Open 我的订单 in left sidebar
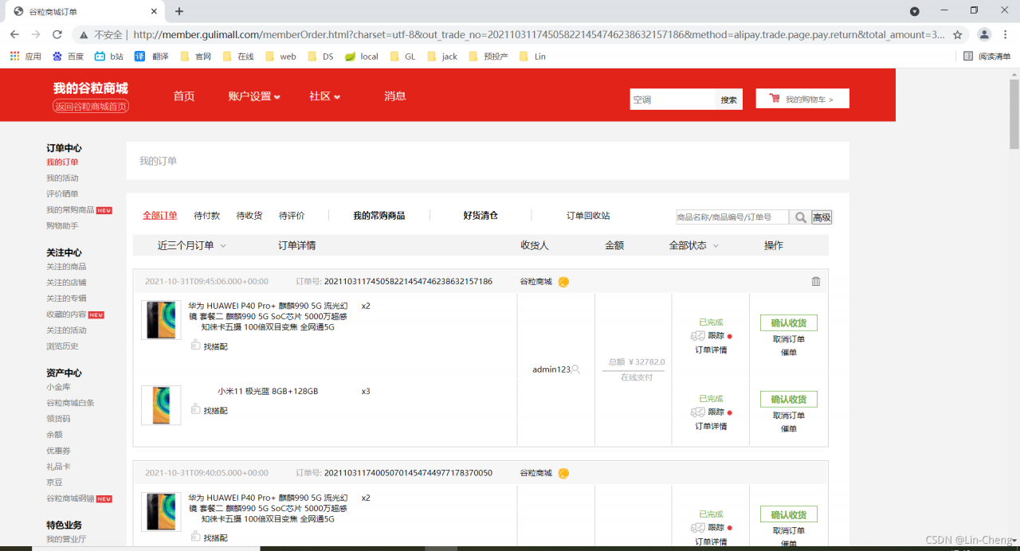This screenshot has height=551, width=1020. click(x=62, y=162)
